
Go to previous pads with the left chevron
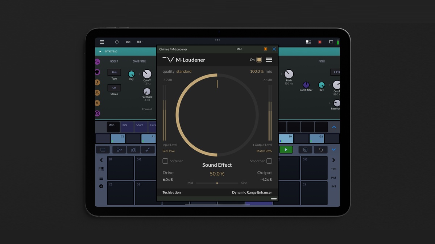click(x=101, y=160)
